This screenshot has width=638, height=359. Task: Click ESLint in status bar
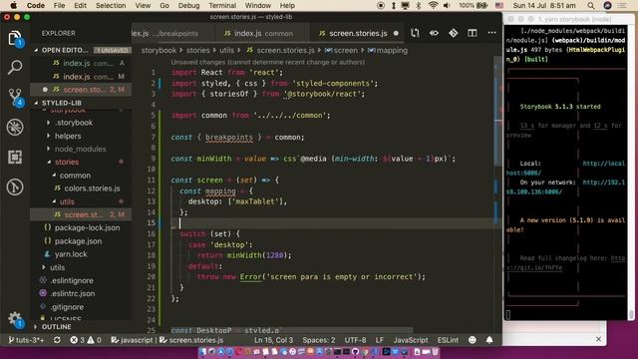448,340
